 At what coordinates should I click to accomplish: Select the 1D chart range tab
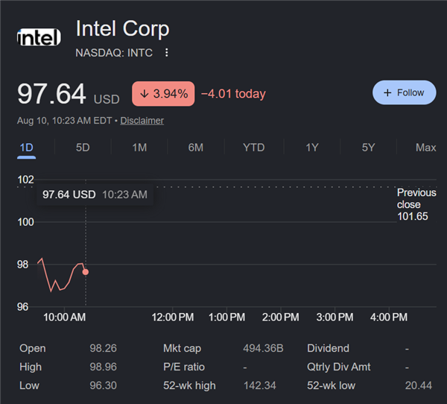click(27, 148)
